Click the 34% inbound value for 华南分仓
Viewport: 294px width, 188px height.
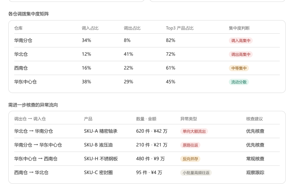coord(87,40)
